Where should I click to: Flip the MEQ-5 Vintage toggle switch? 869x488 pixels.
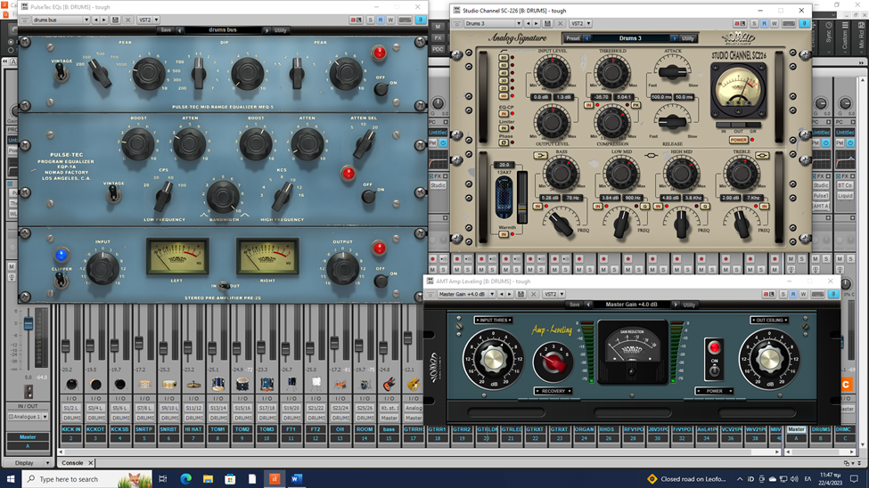coord(60,72)
